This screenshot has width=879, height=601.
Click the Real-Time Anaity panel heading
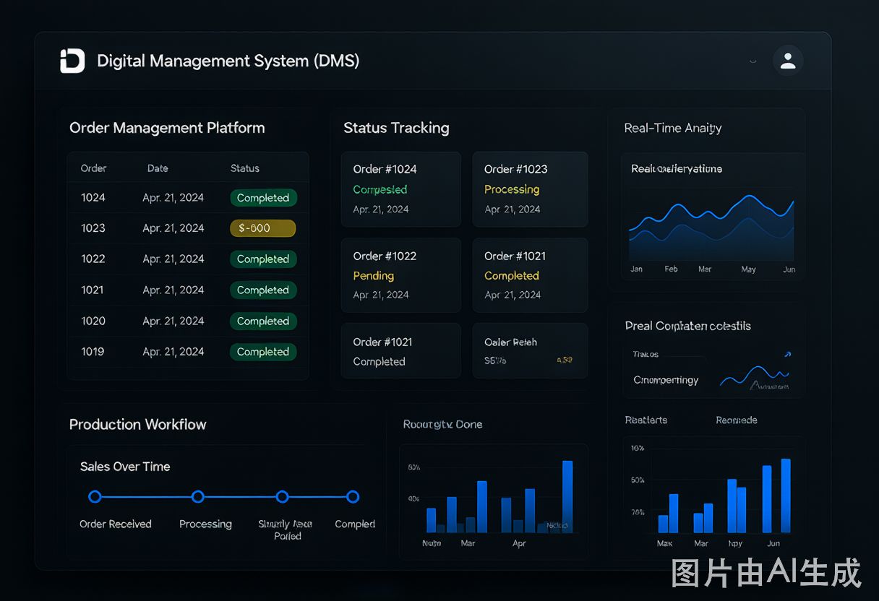click(x=673, y=128)
